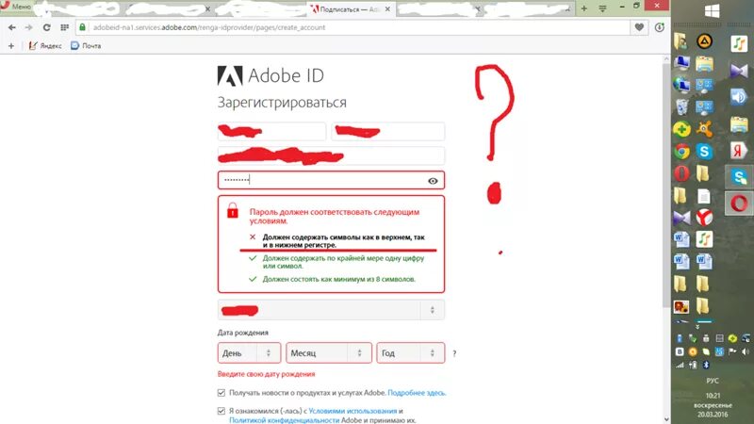Close the Подписаться tab

[387, 9]
